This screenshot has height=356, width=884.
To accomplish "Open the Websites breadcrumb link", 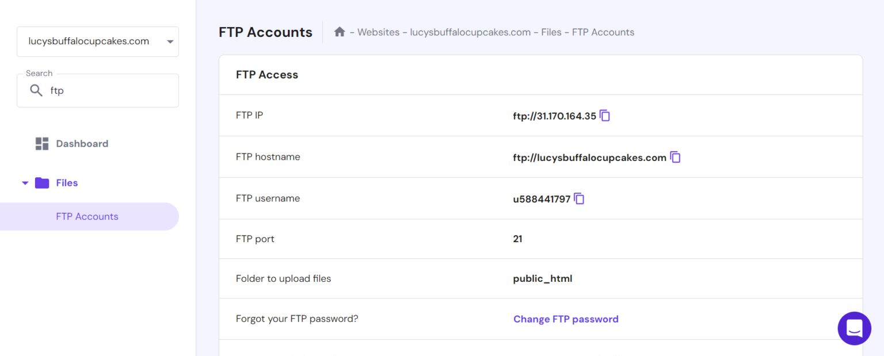I will [378, 32].
